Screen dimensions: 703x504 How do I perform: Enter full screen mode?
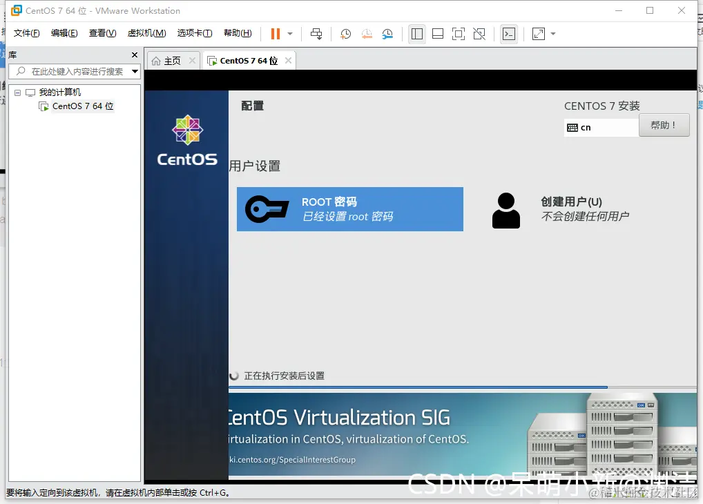459,34
